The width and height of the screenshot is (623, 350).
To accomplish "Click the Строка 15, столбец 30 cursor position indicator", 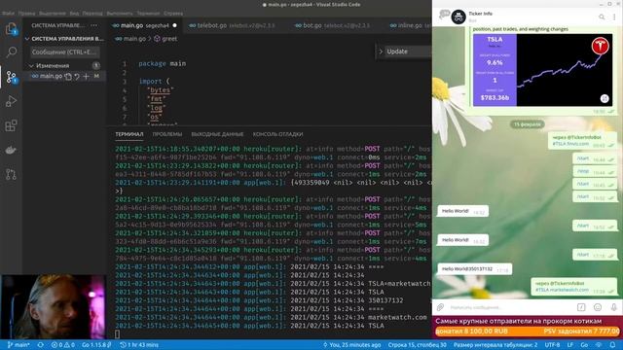I will 418,345.
